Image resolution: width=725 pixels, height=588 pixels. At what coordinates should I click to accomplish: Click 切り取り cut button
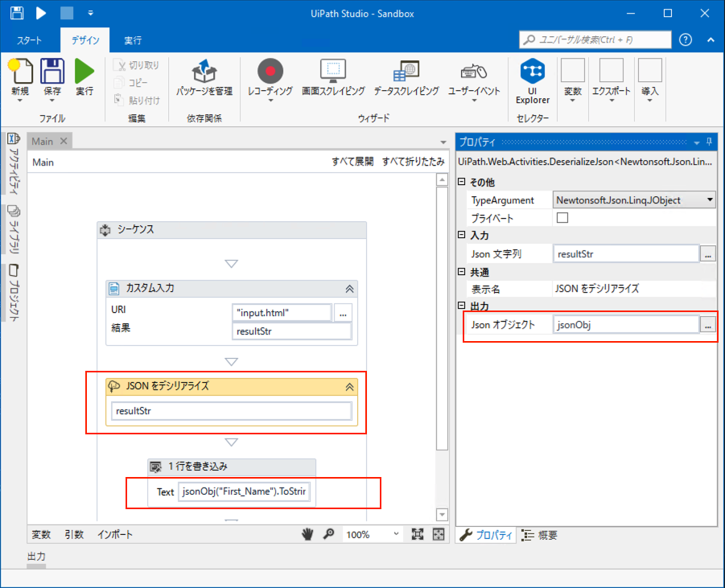click(x=138, y=65)
